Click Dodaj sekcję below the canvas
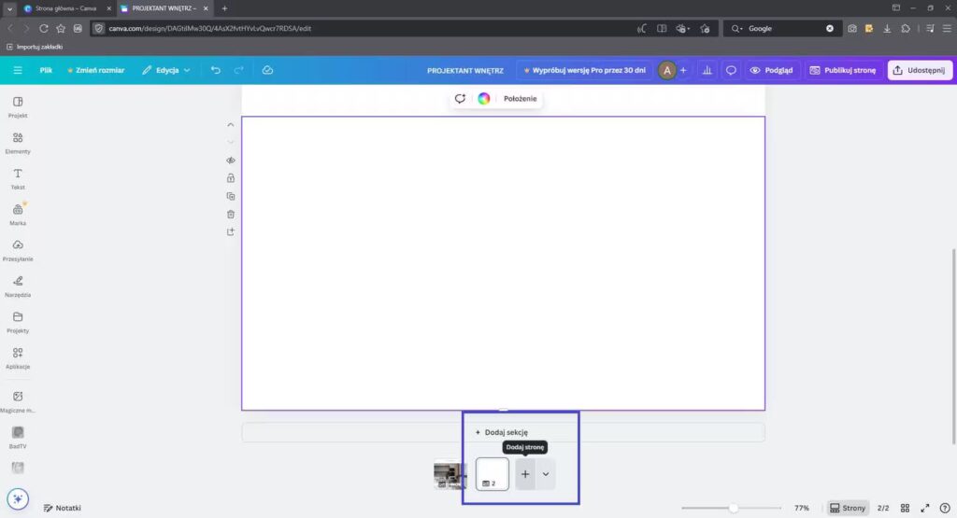Viewport: 957px width, 518px height. point(502,432)
